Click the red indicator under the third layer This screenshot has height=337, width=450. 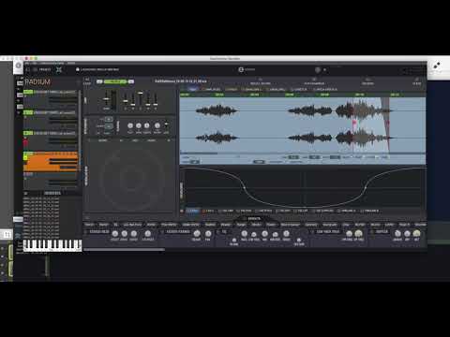coord(25,143)
